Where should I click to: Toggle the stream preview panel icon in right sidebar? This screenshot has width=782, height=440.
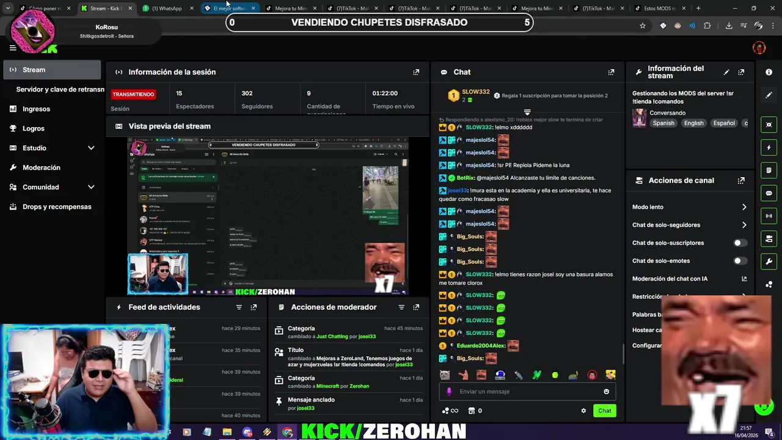[x=769, y=125]
